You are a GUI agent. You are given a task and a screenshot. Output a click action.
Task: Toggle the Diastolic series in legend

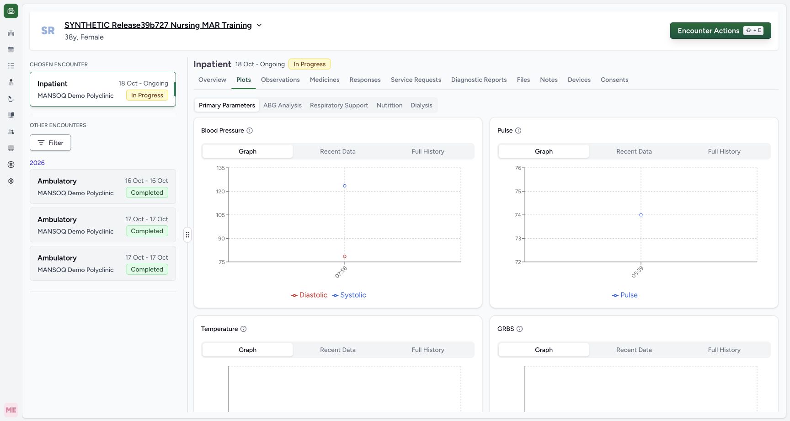tap(309, 295)
